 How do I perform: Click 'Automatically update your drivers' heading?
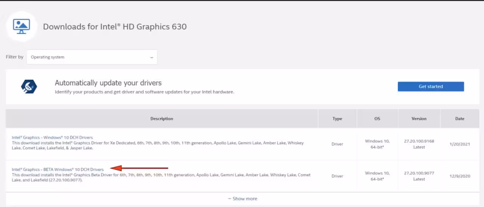108,83
